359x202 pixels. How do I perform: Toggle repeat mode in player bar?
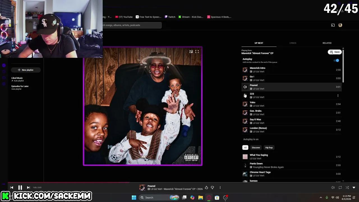tap(340, 187)
